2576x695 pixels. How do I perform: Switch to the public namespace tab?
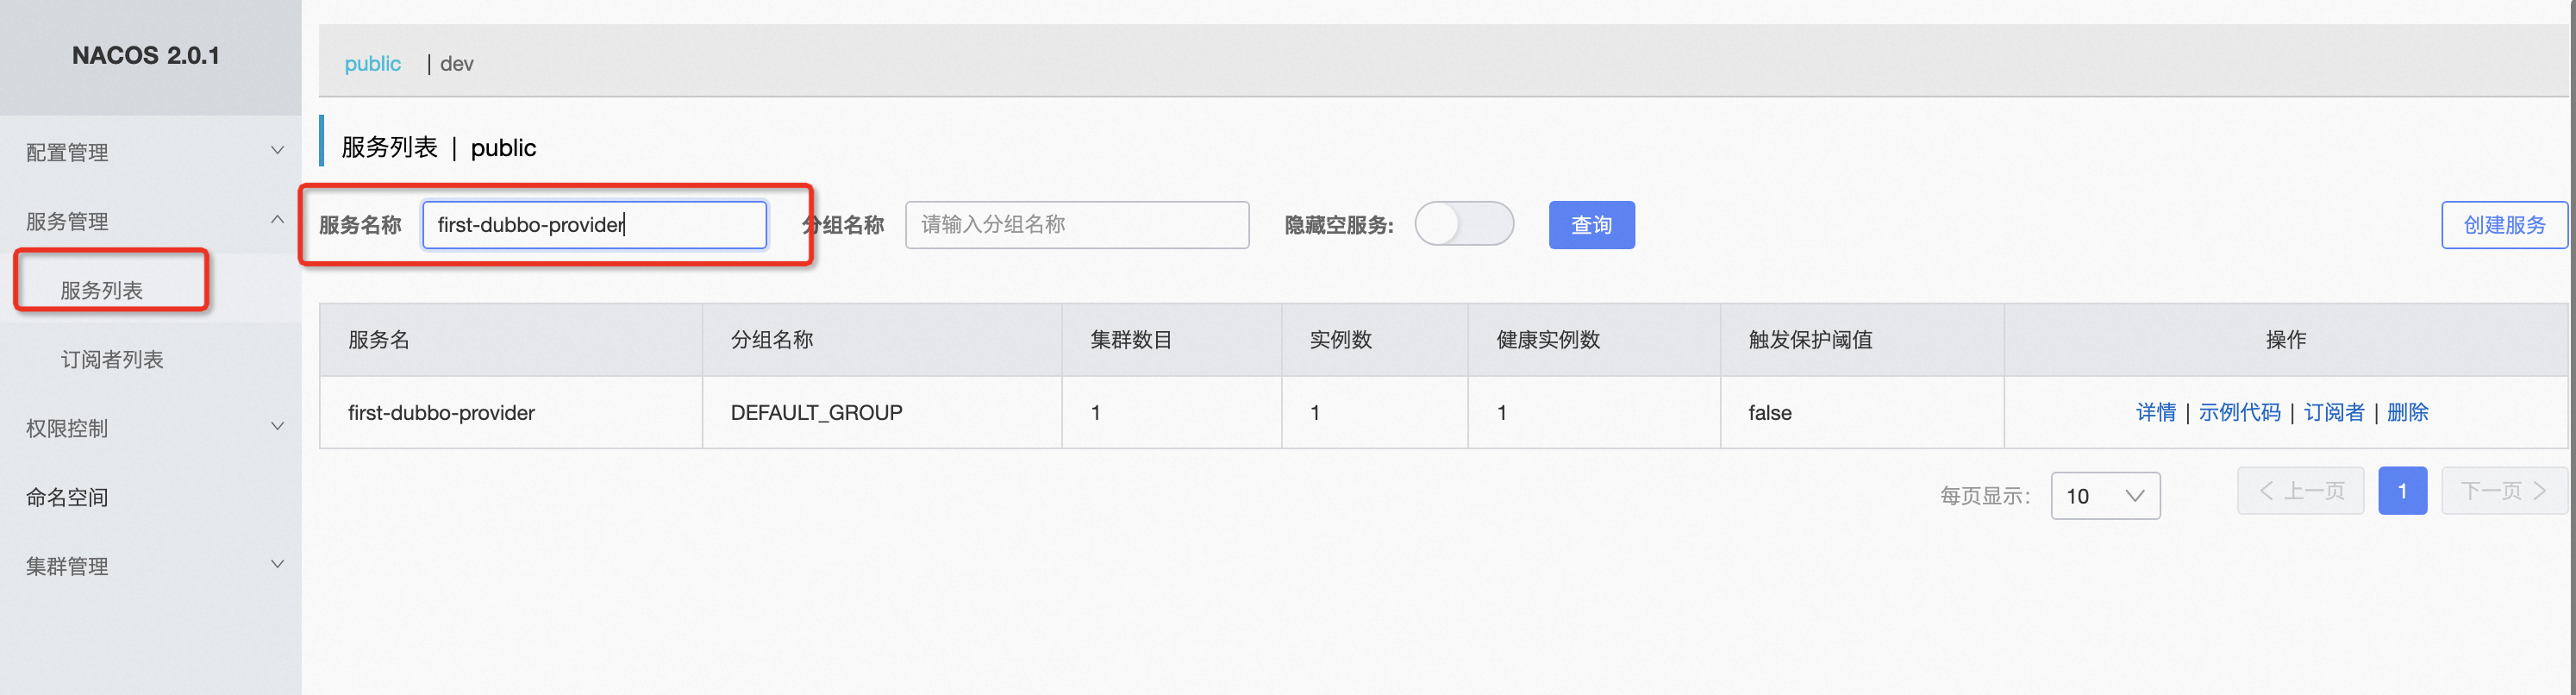click(372, 64)
